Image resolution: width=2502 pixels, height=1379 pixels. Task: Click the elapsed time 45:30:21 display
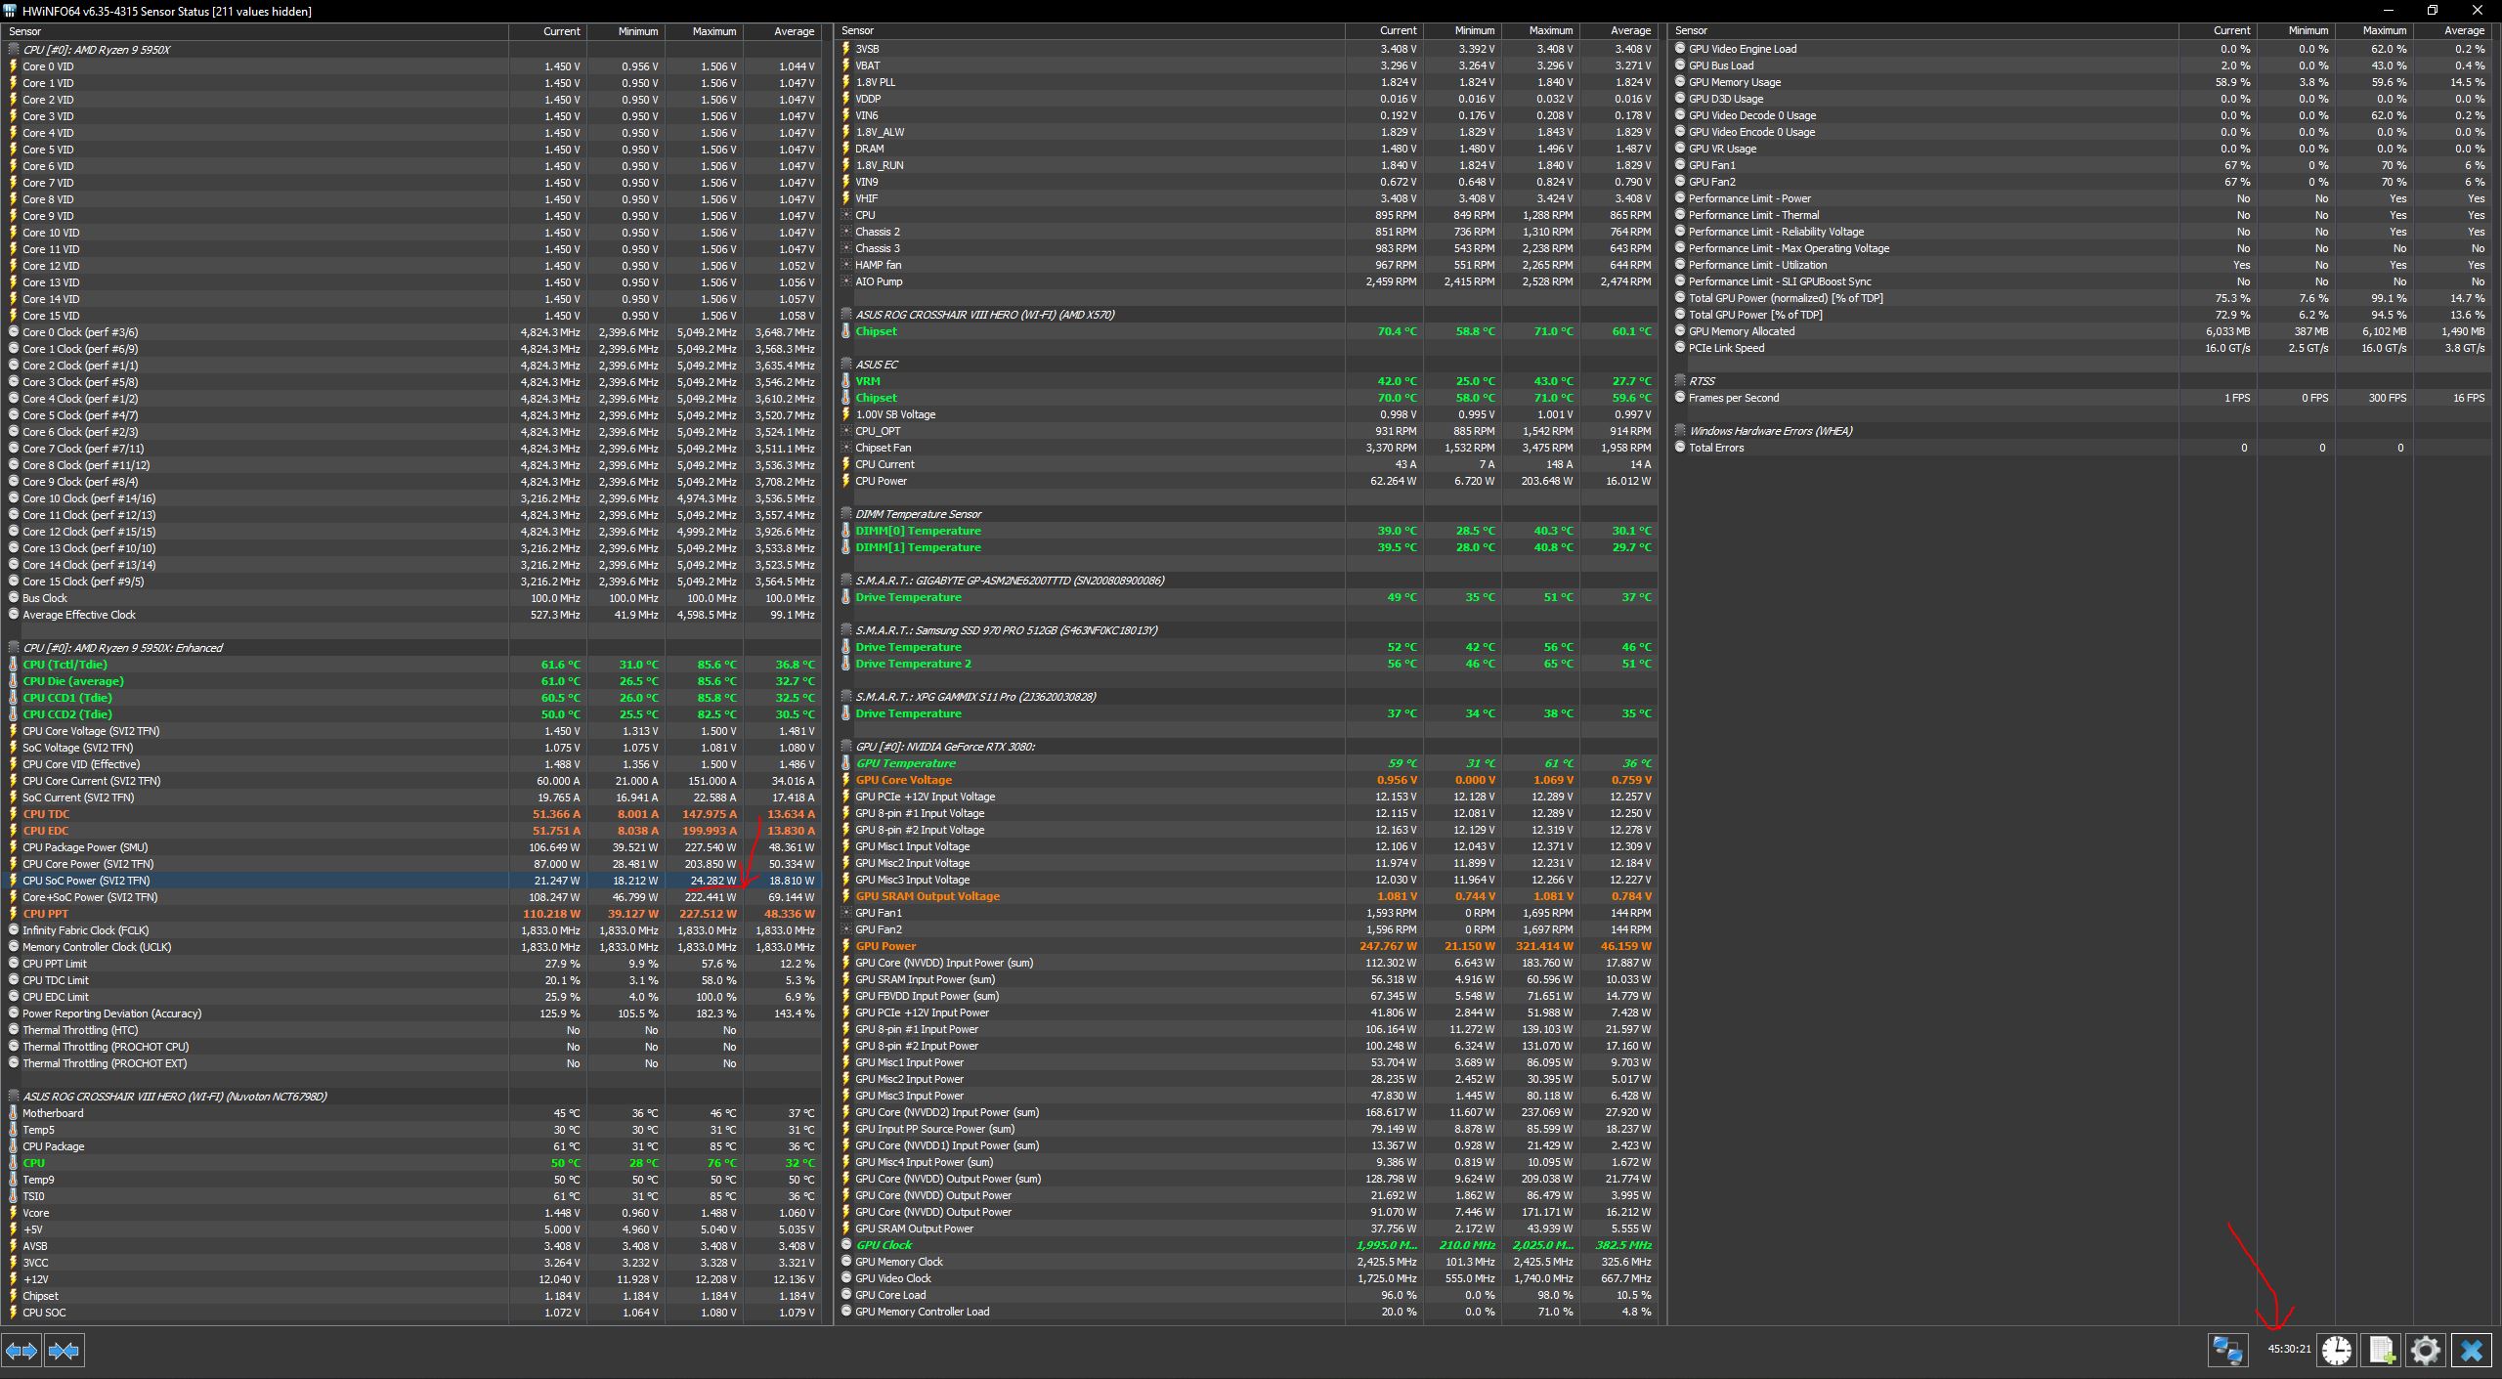[x=2289, y=1350]
